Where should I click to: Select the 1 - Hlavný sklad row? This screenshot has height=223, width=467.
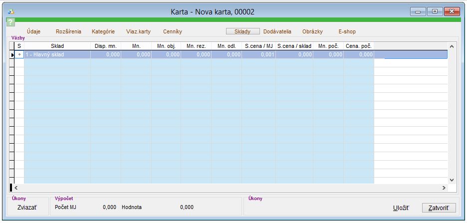click(x=57, y=55)
